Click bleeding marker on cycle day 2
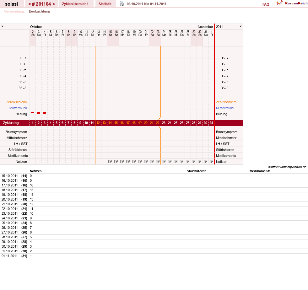Viewport: 308px width, 290px height. coord(39,113)
